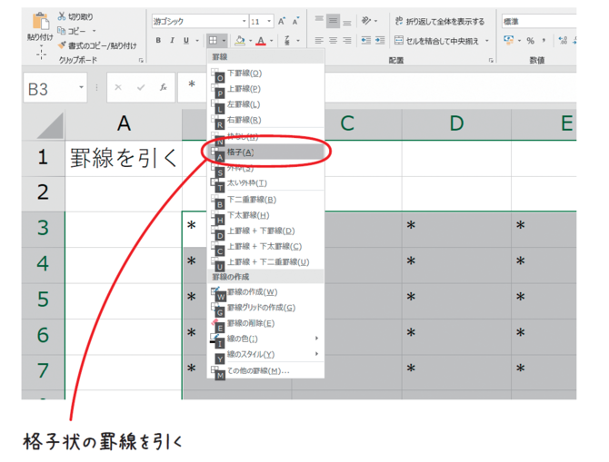Choose 下太罫線(H) thick bottom border

(266, 215)
